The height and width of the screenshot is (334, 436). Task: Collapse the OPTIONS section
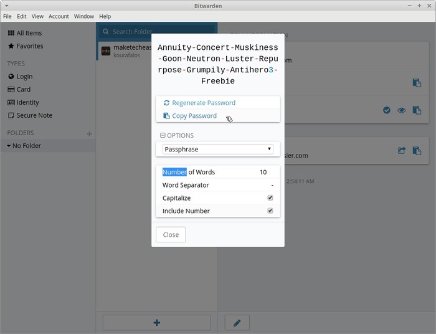(177, 135)
